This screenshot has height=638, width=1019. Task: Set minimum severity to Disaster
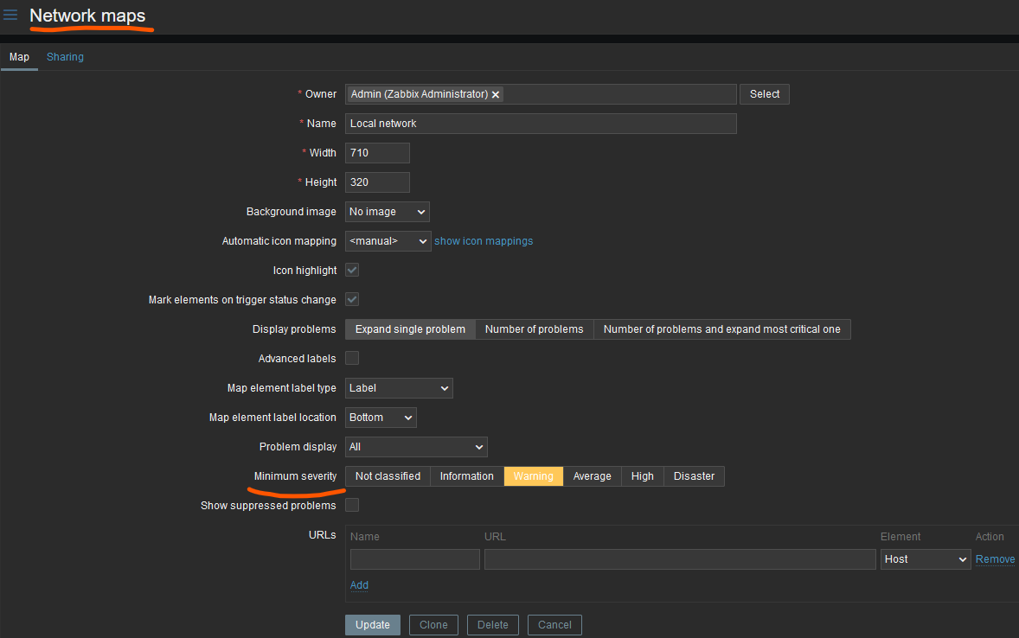point(694,476)
